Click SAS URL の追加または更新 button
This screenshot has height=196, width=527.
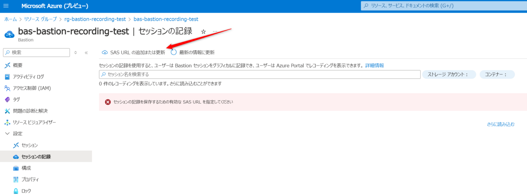(x=134, y=52)
